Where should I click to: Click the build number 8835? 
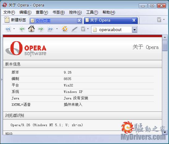tap(67, 79)
